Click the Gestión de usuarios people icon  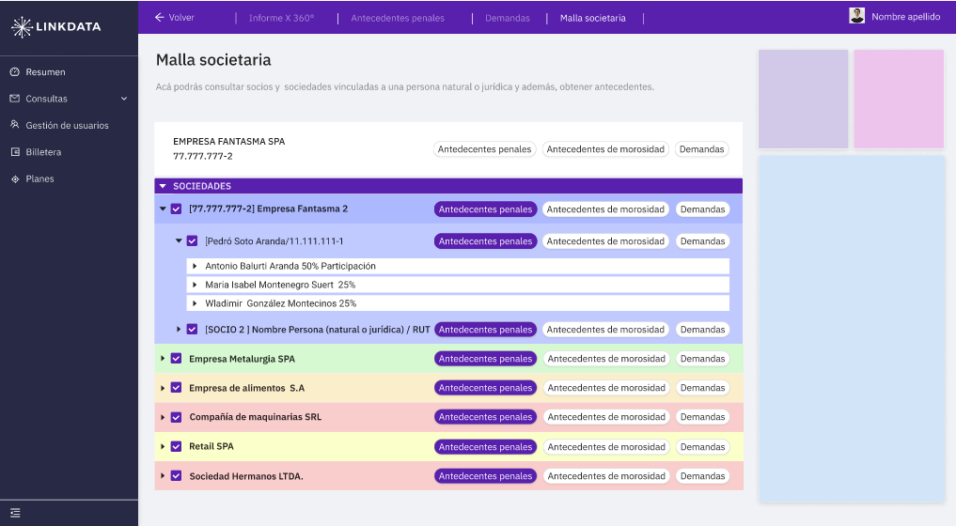pyautogui.click(x=15, y=124)
